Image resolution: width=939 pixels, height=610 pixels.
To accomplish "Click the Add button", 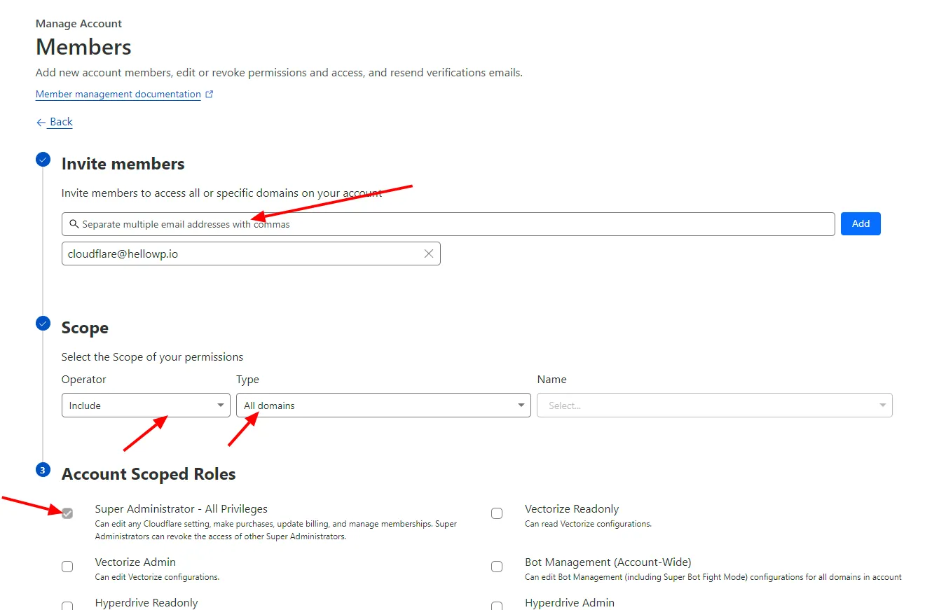I will click(x=861, y=224).
